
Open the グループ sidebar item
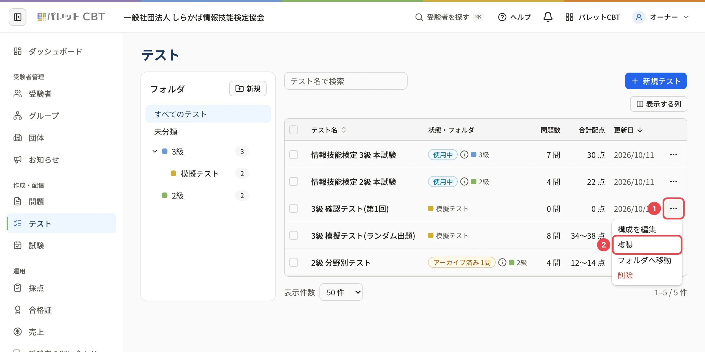(61, 116)
